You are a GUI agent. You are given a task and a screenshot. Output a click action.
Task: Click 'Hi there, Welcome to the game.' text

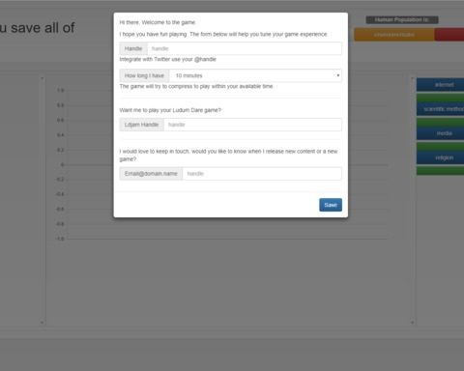pos(158,22)
